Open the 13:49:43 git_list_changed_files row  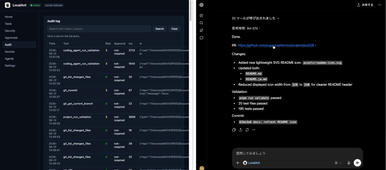[118, 134]
